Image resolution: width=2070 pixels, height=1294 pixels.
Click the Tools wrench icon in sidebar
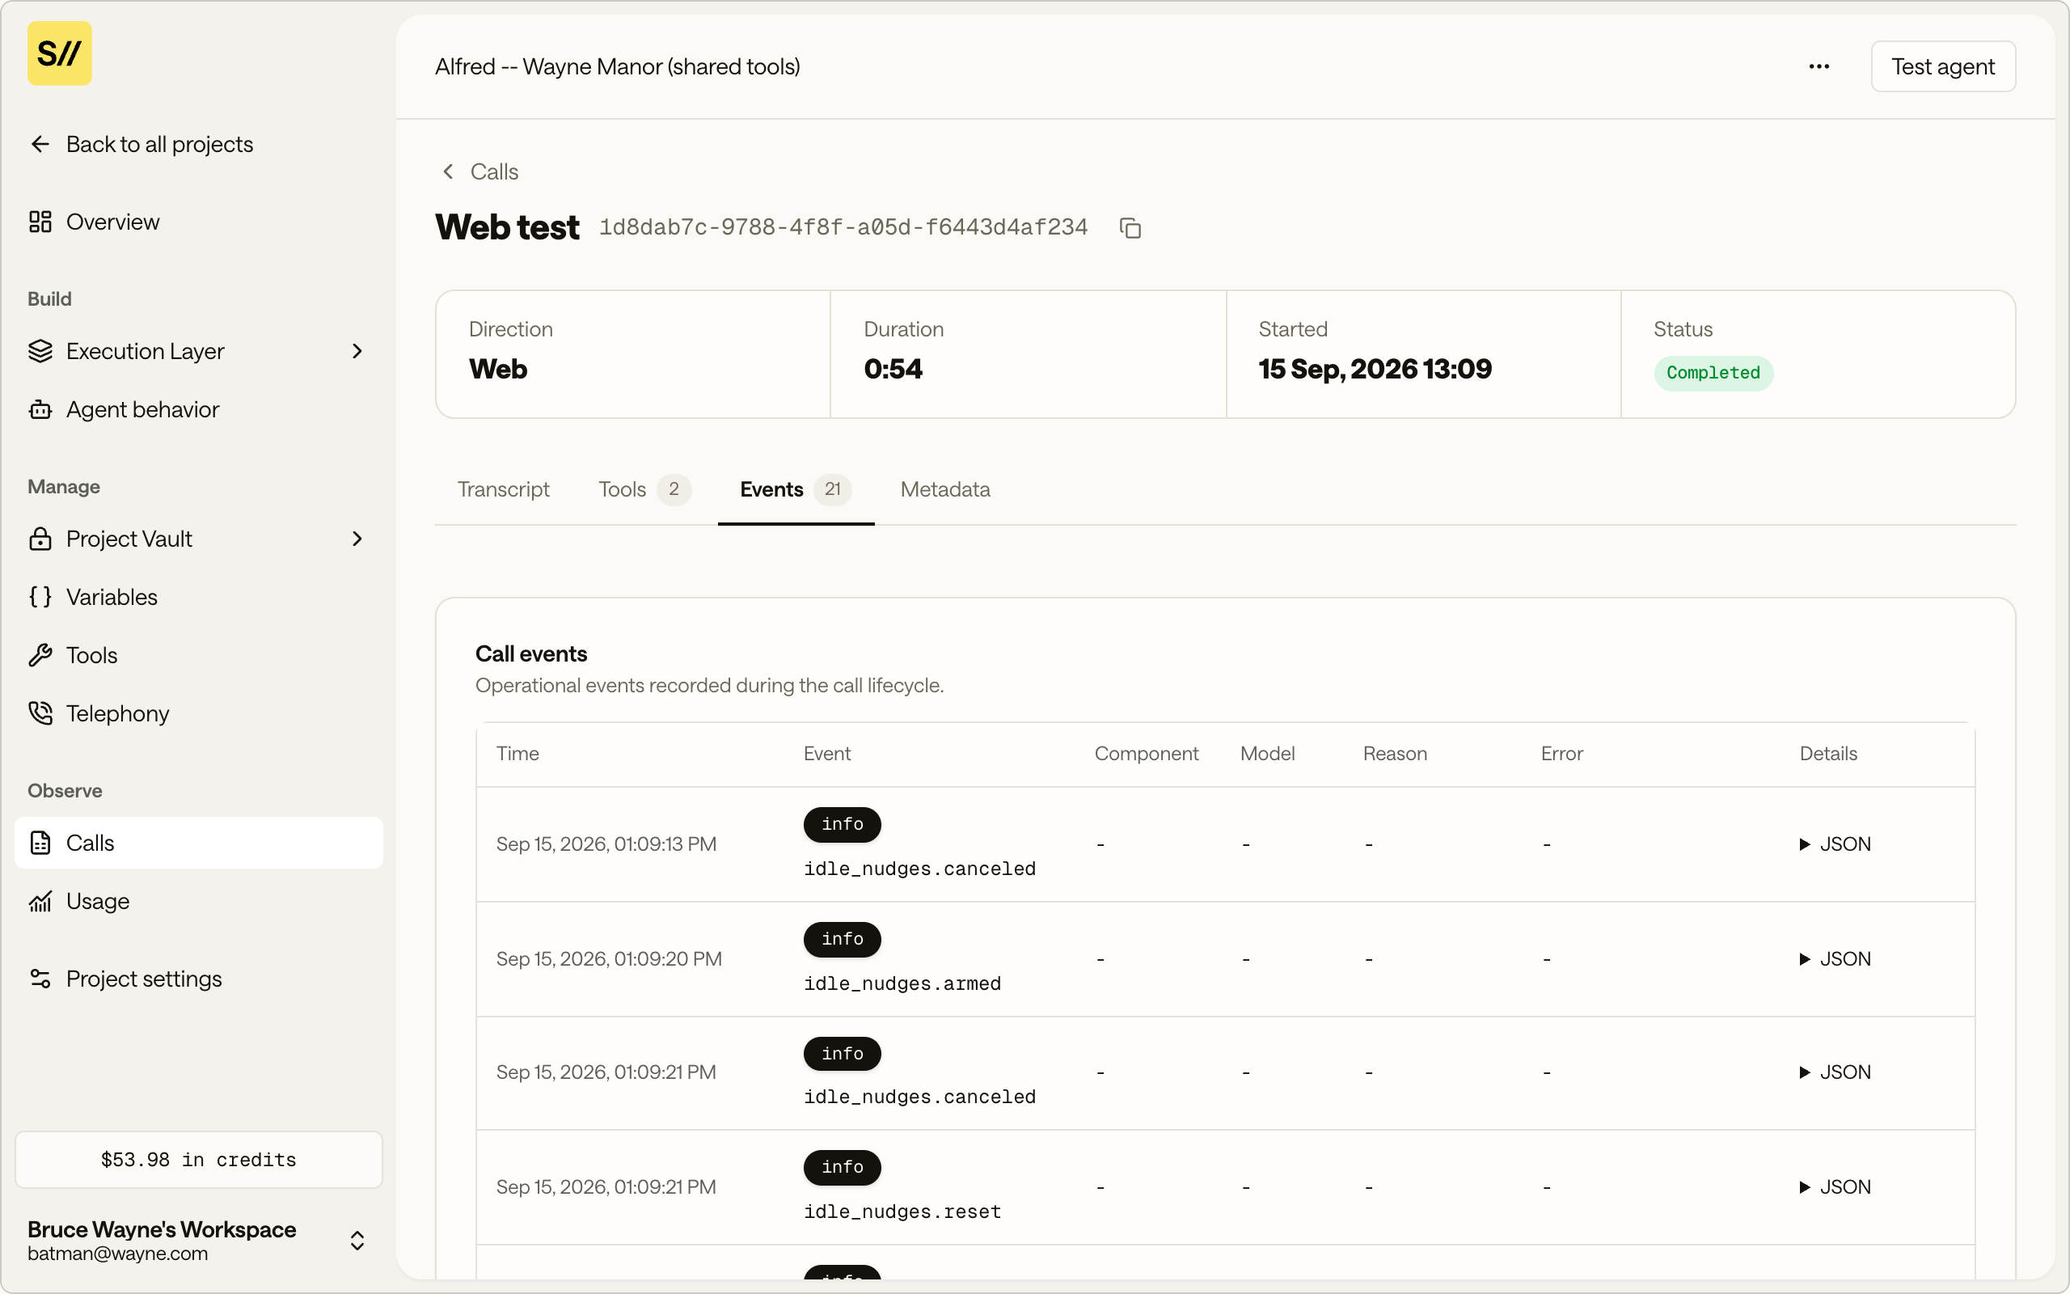coord(40,655)
